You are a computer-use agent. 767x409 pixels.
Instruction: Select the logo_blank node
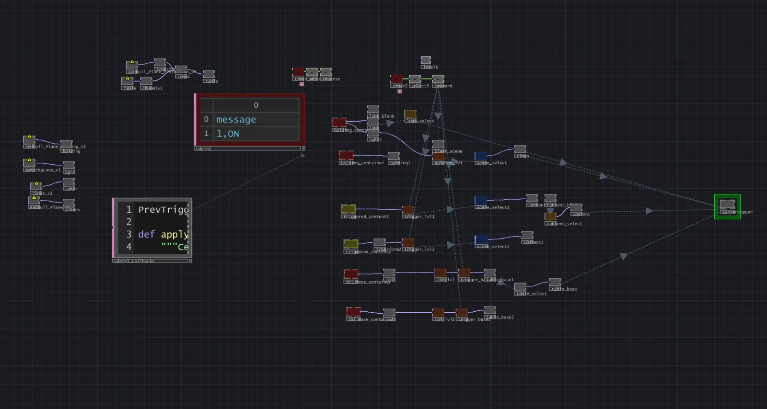373,110
